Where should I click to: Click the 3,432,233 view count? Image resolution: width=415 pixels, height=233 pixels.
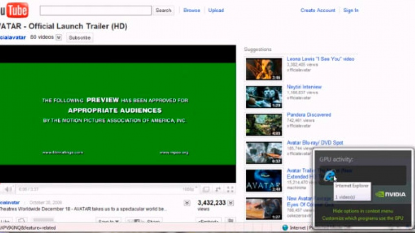click(x=211, y=203)
